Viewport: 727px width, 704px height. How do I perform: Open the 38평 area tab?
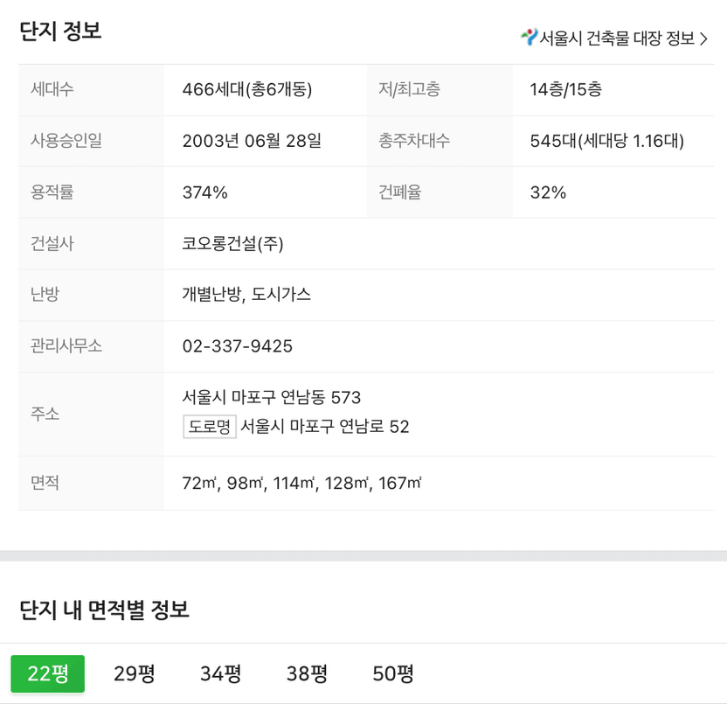pyautogui.click(x=307, y=673)
